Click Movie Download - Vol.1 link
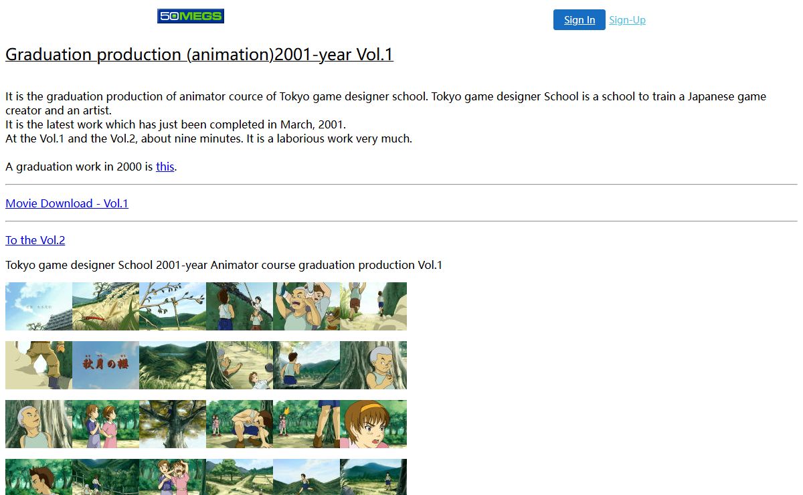Image resolution: width=803 pixels, height=495 pixels. 67,203
